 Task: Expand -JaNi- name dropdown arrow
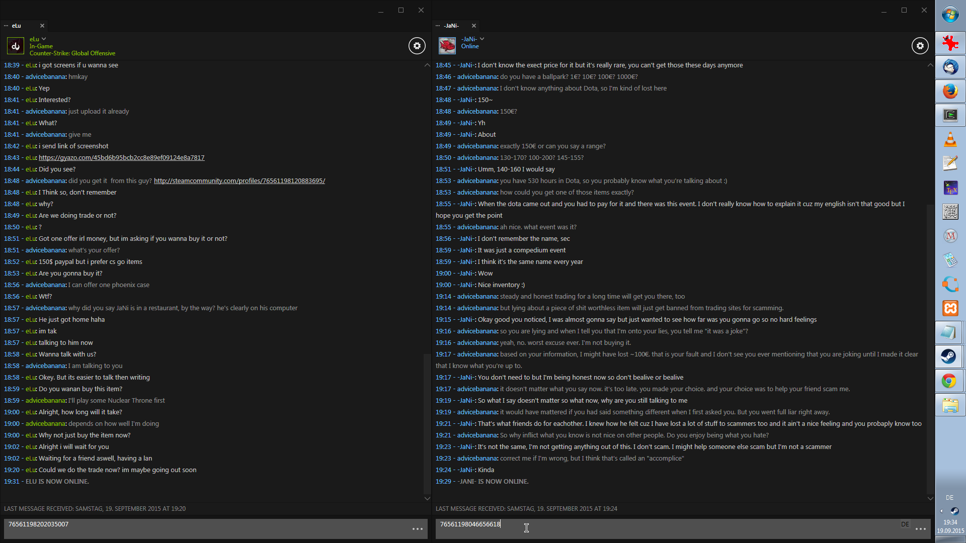pos(482,39)
